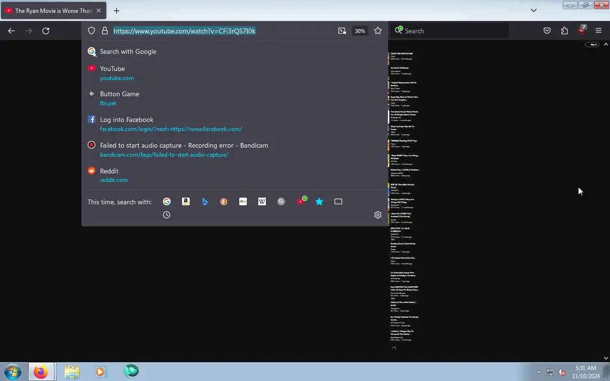Screen dimensions: 610x381
Task: Search this time with Wikipedia icon
Action: coord(262,201)
